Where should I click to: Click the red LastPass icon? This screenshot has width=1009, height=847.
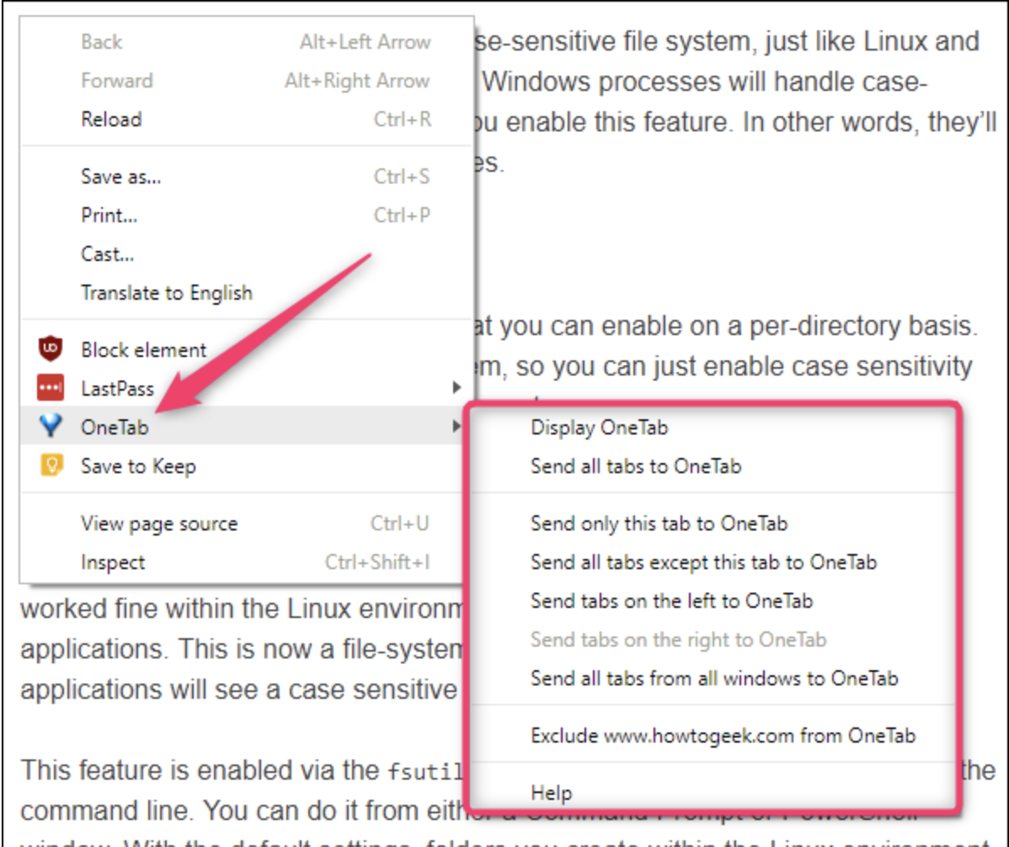(x=51, y=388)
